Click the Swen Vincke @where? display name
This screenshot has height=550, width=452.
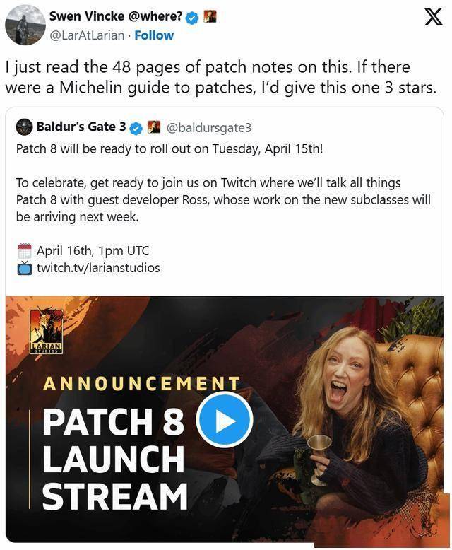click(x=115, y=16)
